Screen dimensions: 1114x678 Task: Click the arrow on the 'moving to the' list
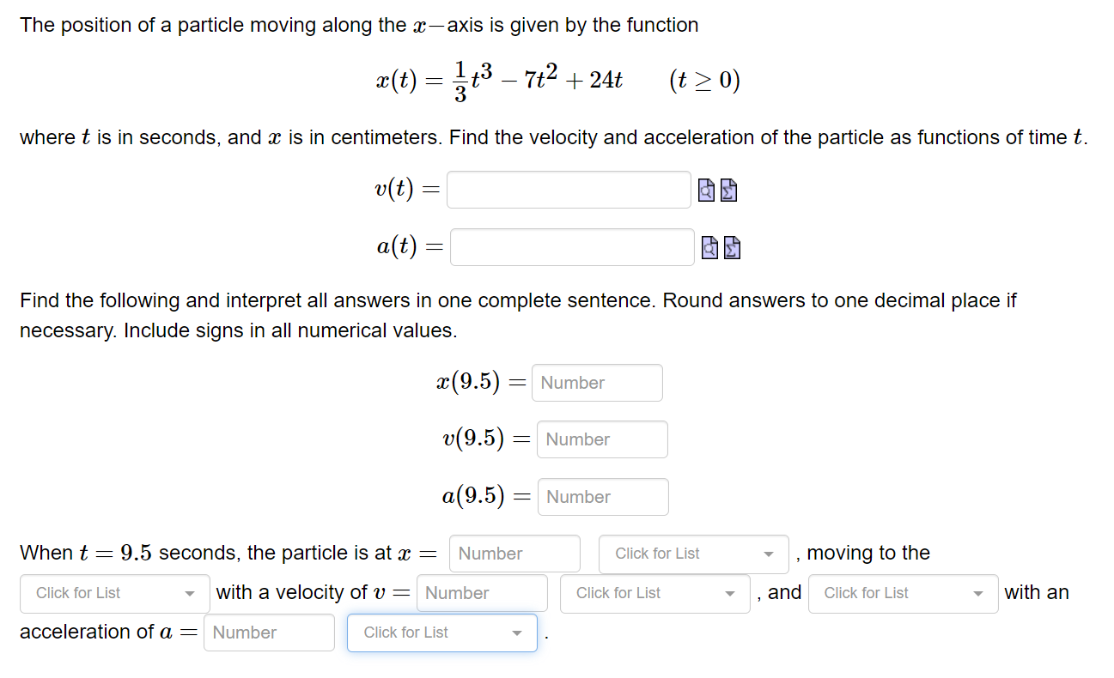[191, 593]
